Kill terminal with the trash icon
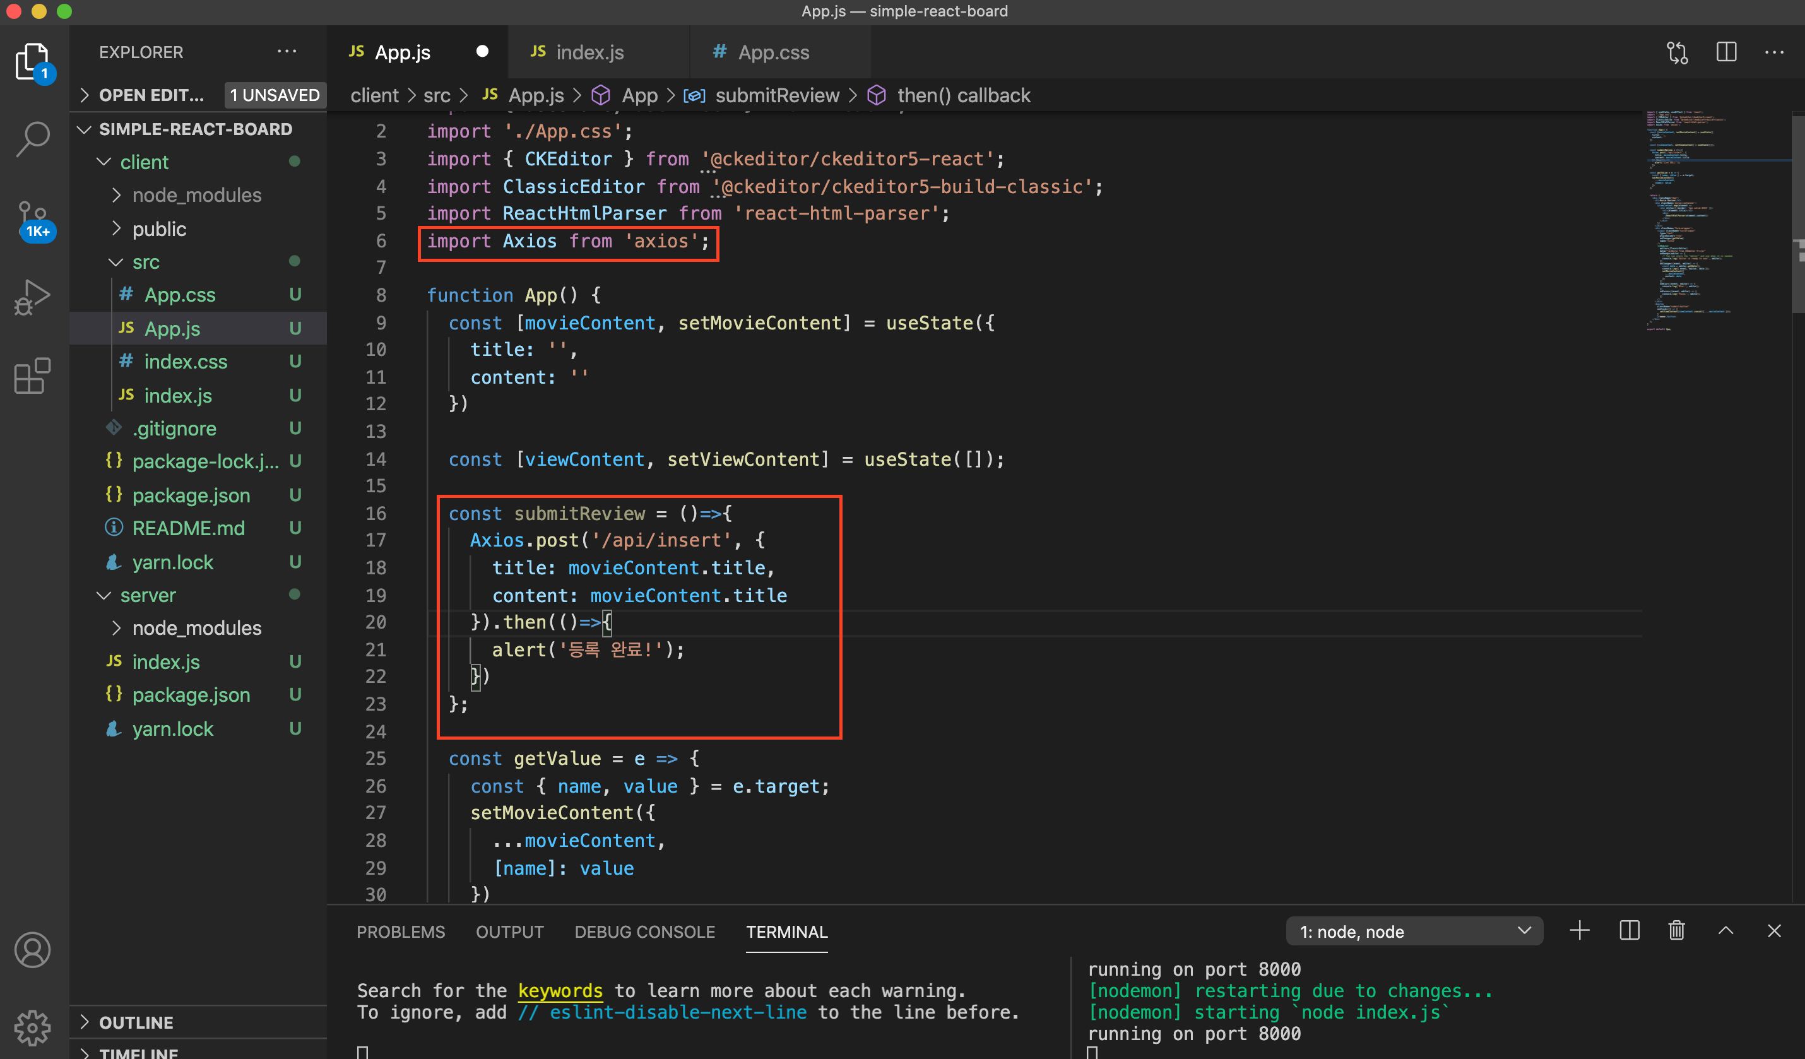 pyautogui.click(x=1676, y=931)
